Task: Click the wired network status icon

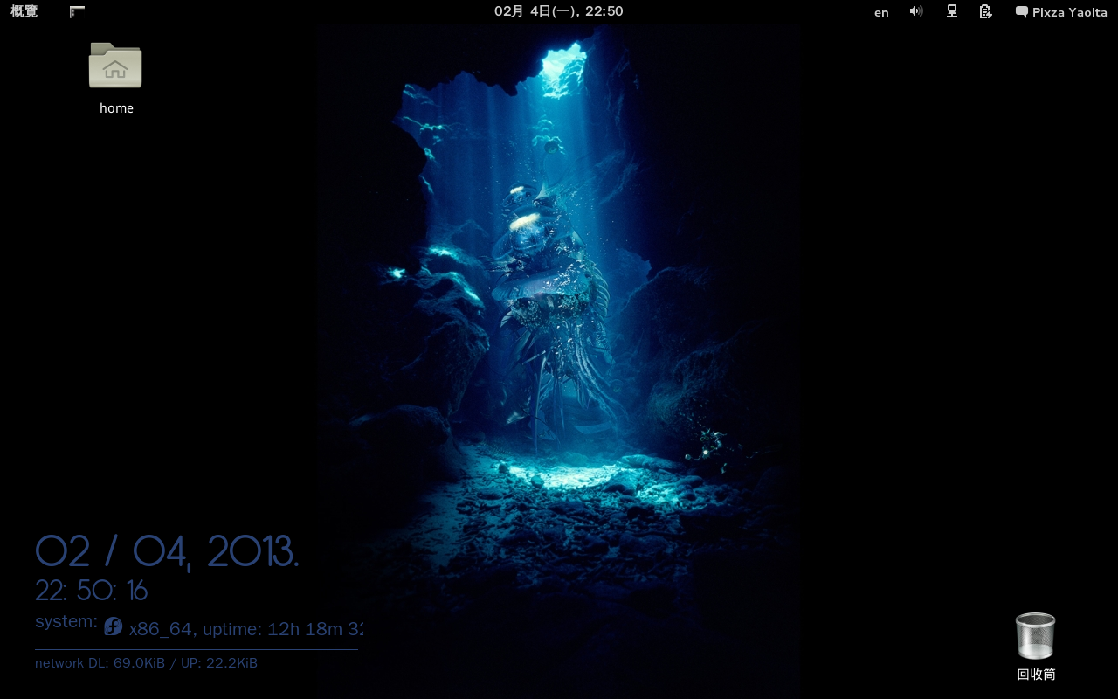Action: click(x=952, y=11)
